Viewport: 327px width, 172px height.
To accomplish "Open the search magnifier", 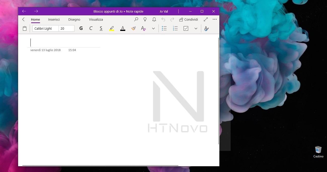I will point(136,19).
